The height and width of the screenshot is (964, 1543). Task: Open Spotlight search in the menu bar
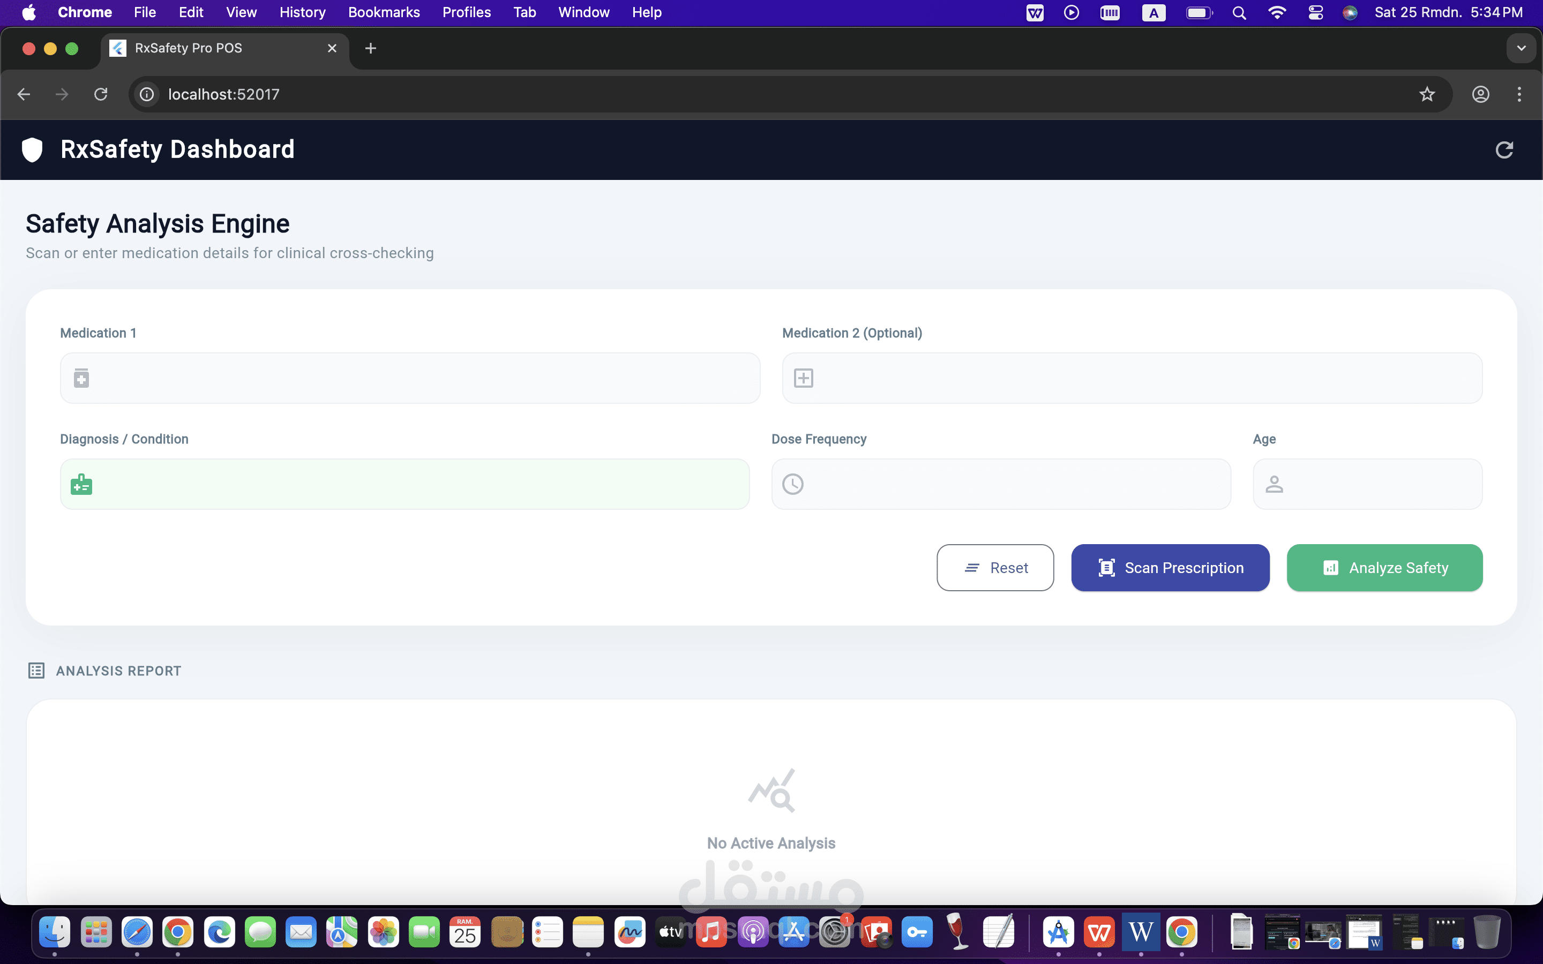(x=1239, y=13)
